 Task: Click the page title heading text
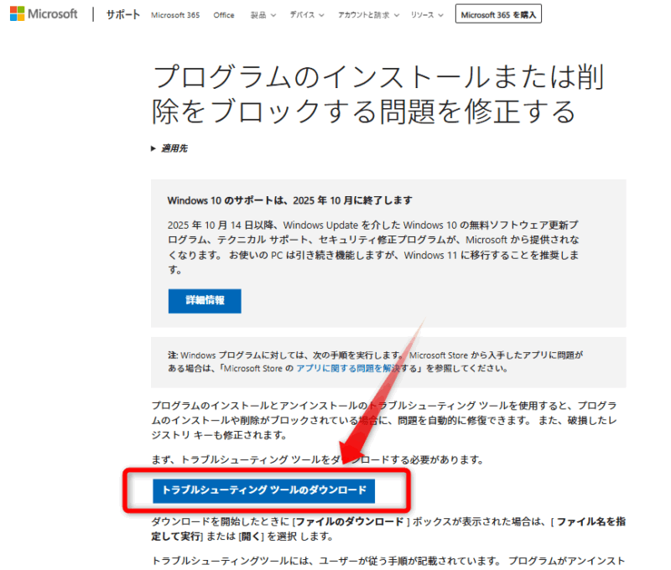point(377,94)
